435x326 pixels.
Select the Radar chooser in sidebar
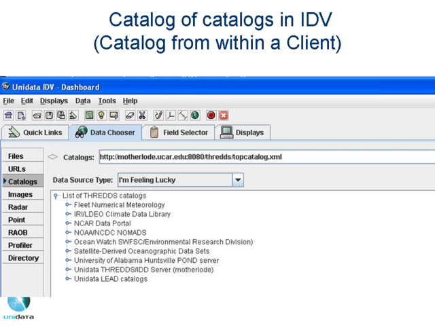[x=18, y=207]
